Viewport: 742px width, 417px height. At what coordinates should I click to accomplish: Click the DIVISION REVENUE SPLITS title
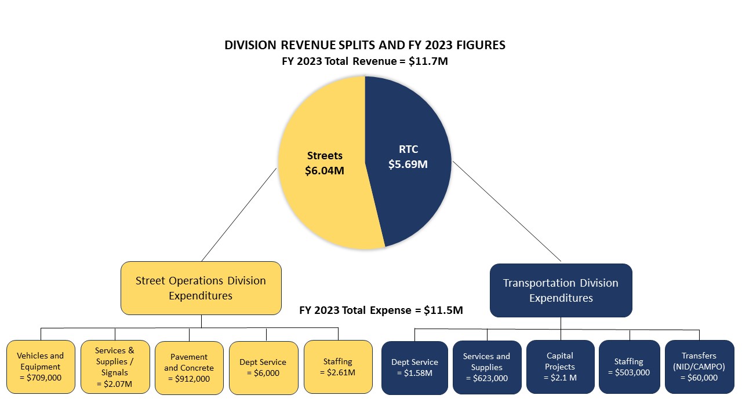pyautogui.click(x=365, y=45)
